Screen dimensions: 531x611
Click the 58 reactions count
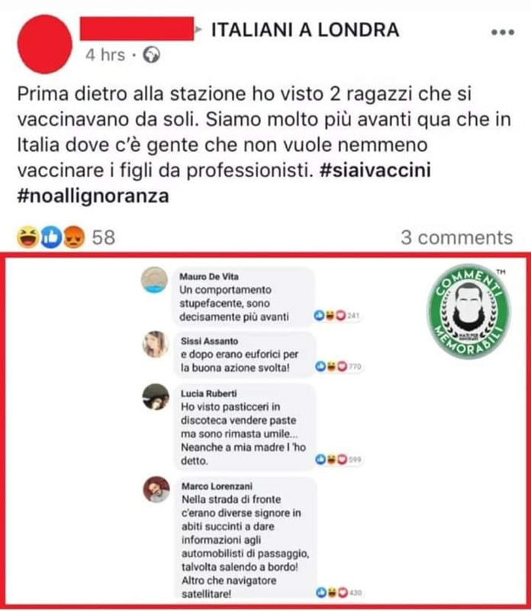(x=104, y=238)
